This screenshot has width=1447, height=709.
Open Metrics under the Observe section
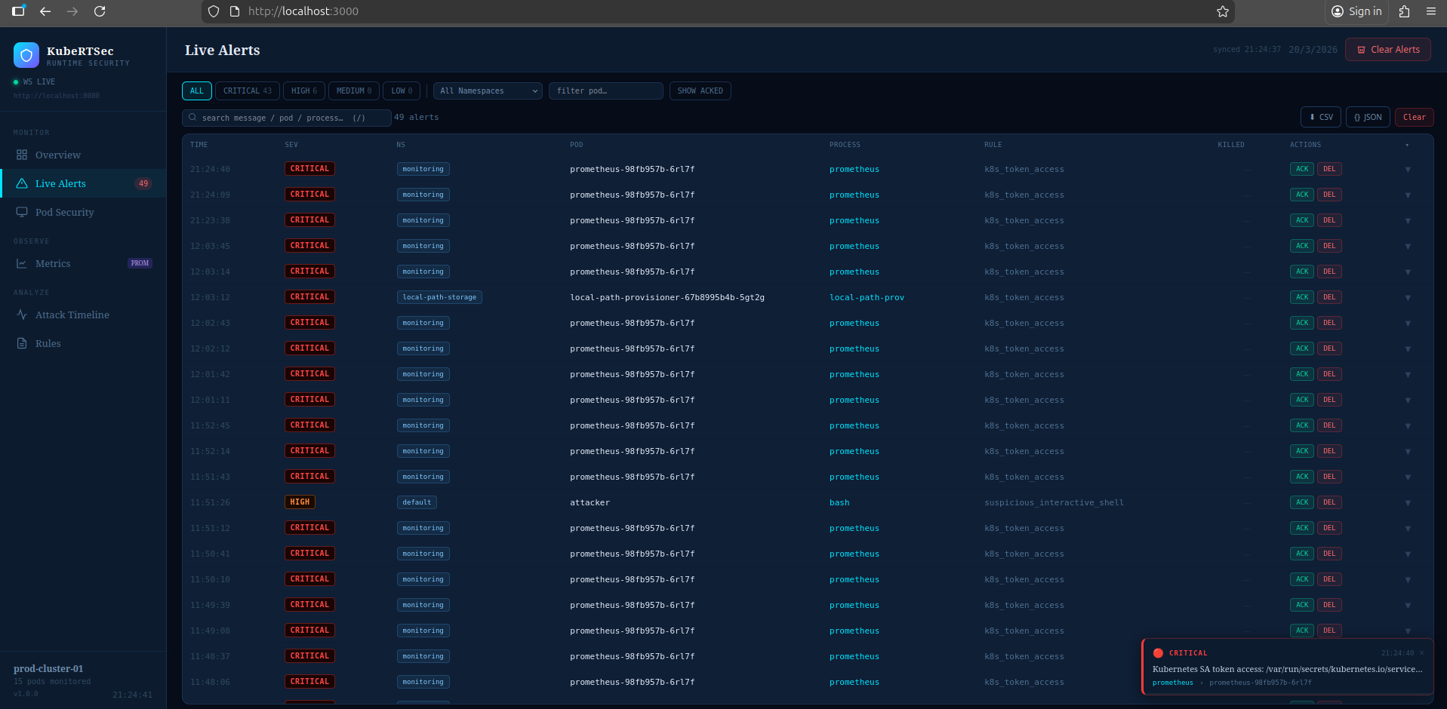pyautogui.click(x=53, y=263)
